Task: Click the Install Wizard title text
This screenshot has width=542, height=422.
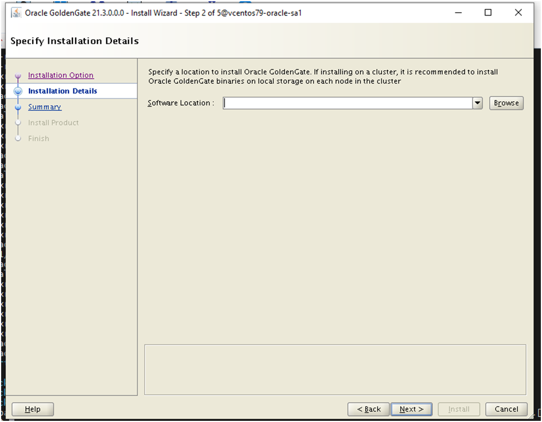Action: [163, 13]
